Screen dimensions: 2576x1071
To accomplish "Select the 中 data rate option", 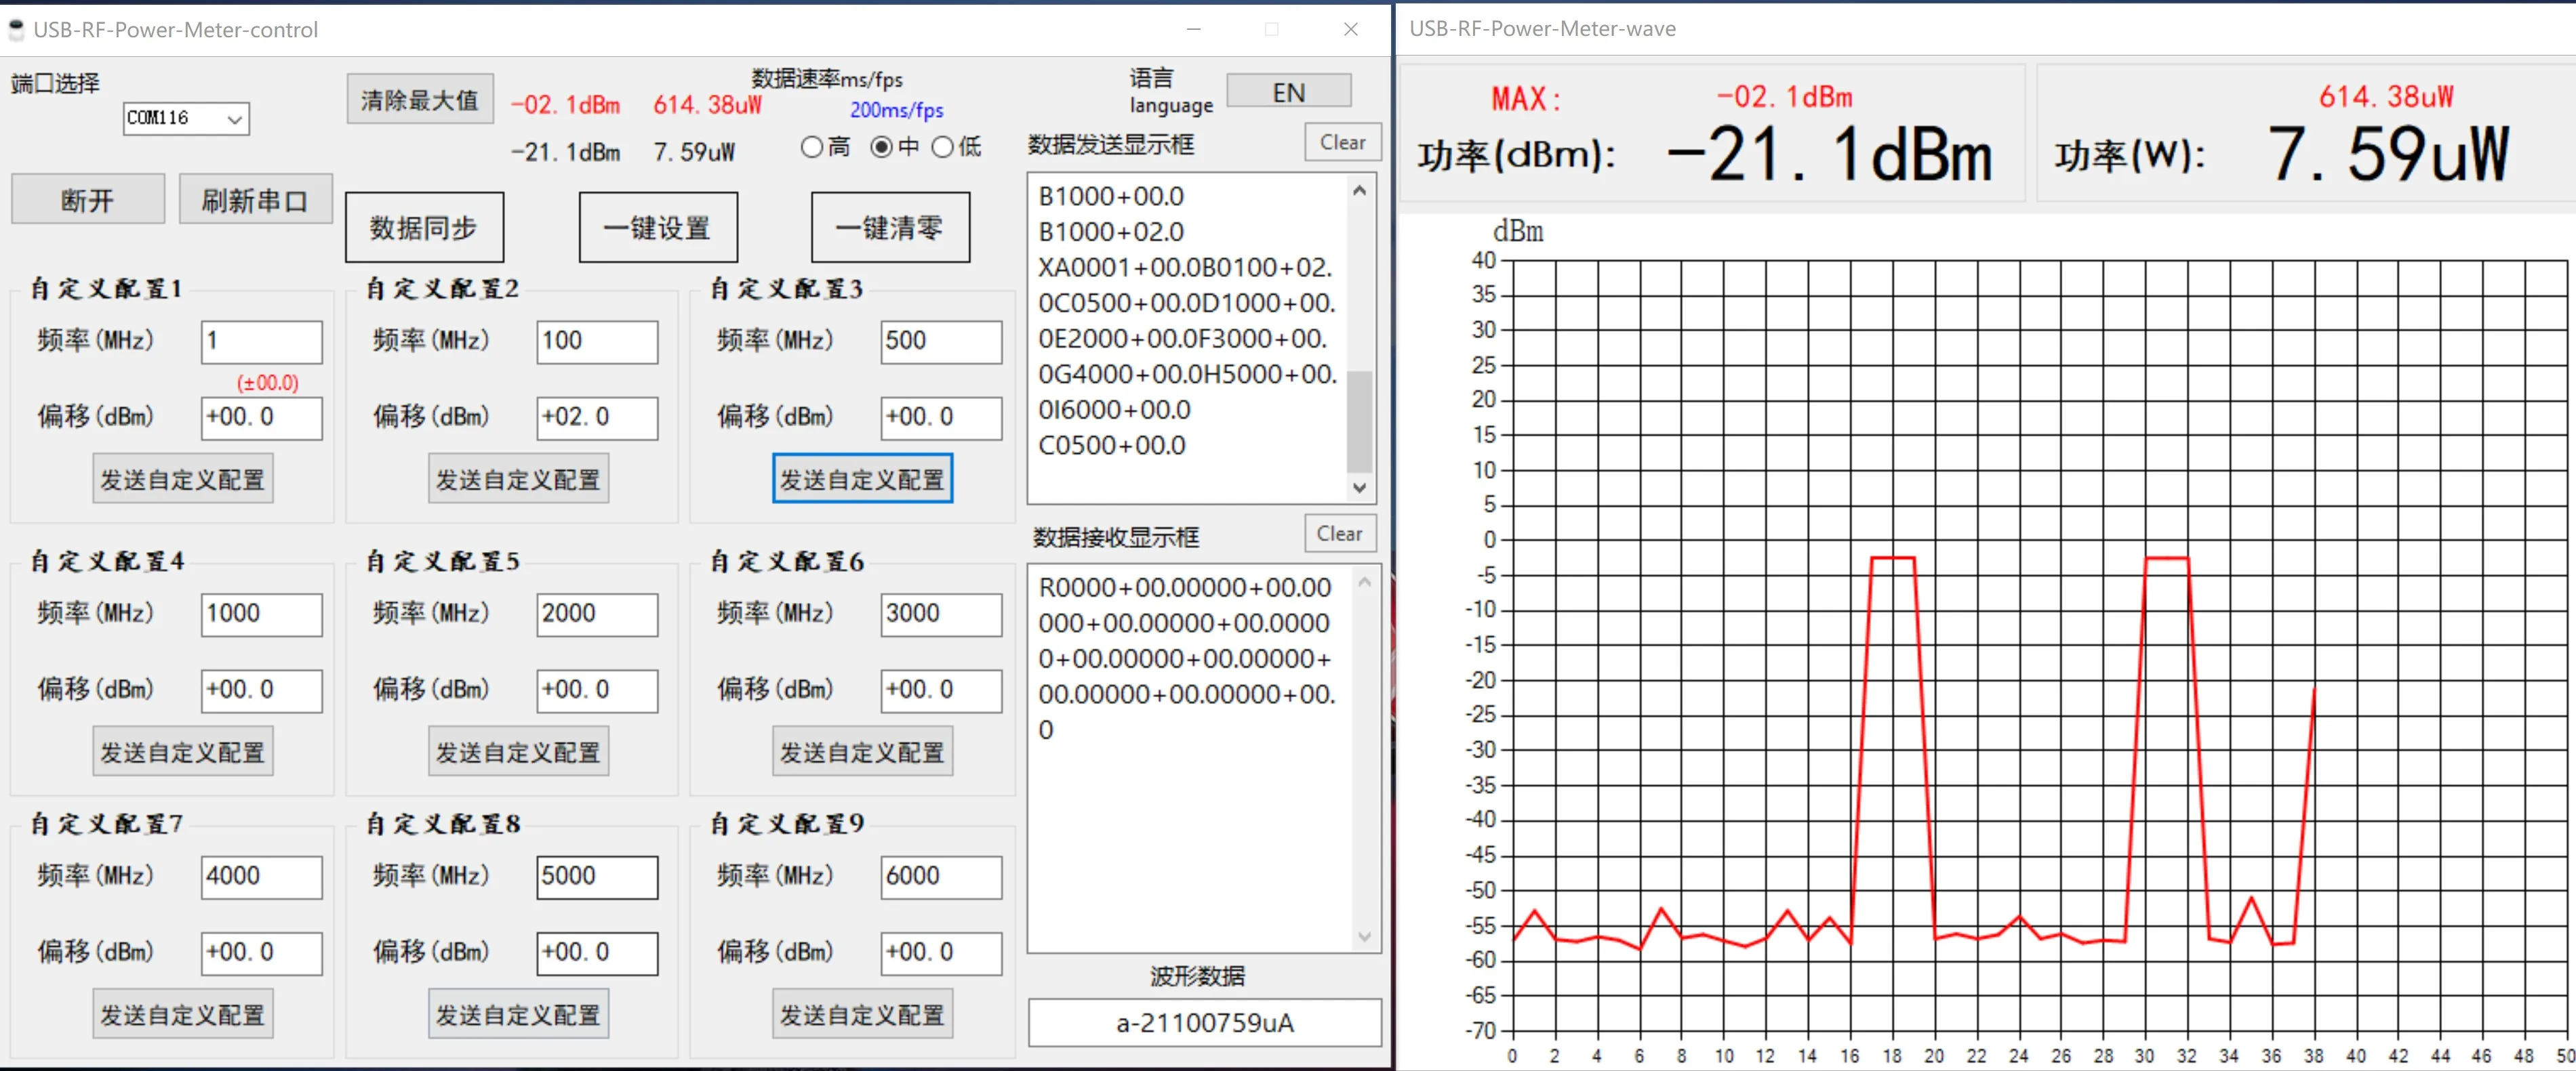I will pyautogui.click(x=881, y=148).
